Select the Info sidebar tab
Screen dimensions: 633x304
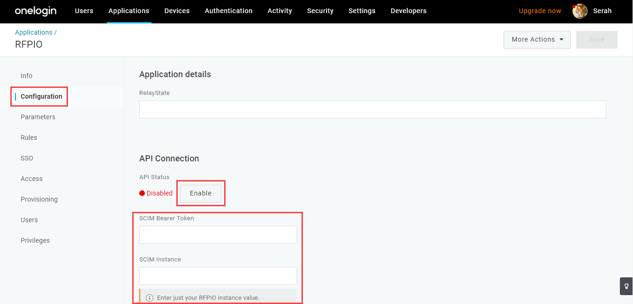click(x=26, y=76)
